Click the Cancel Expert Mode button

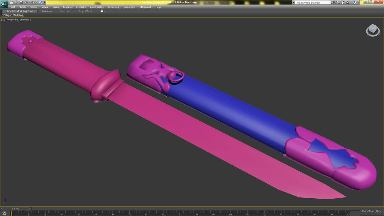(371, 211)
